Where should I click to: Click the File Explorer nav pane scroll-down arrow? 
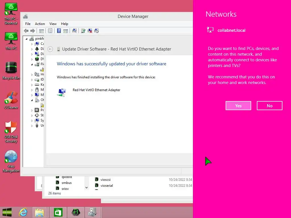click(86, 188)
